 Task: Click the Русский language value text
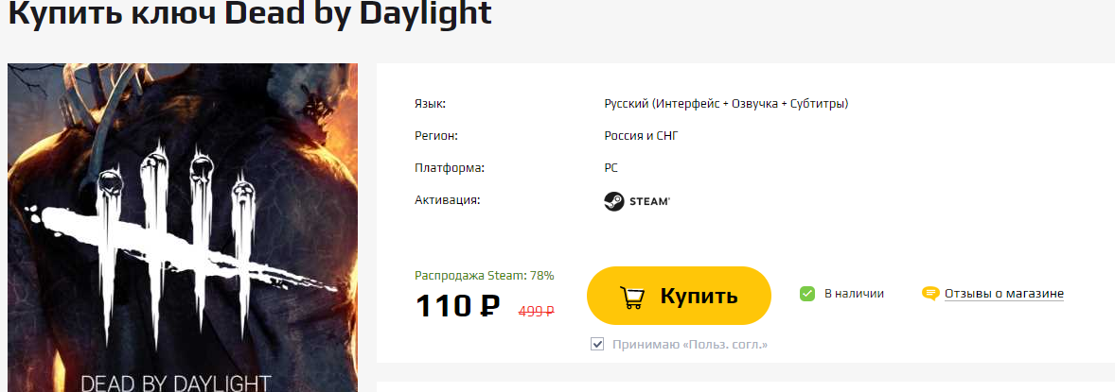click(x=726, y=104)
